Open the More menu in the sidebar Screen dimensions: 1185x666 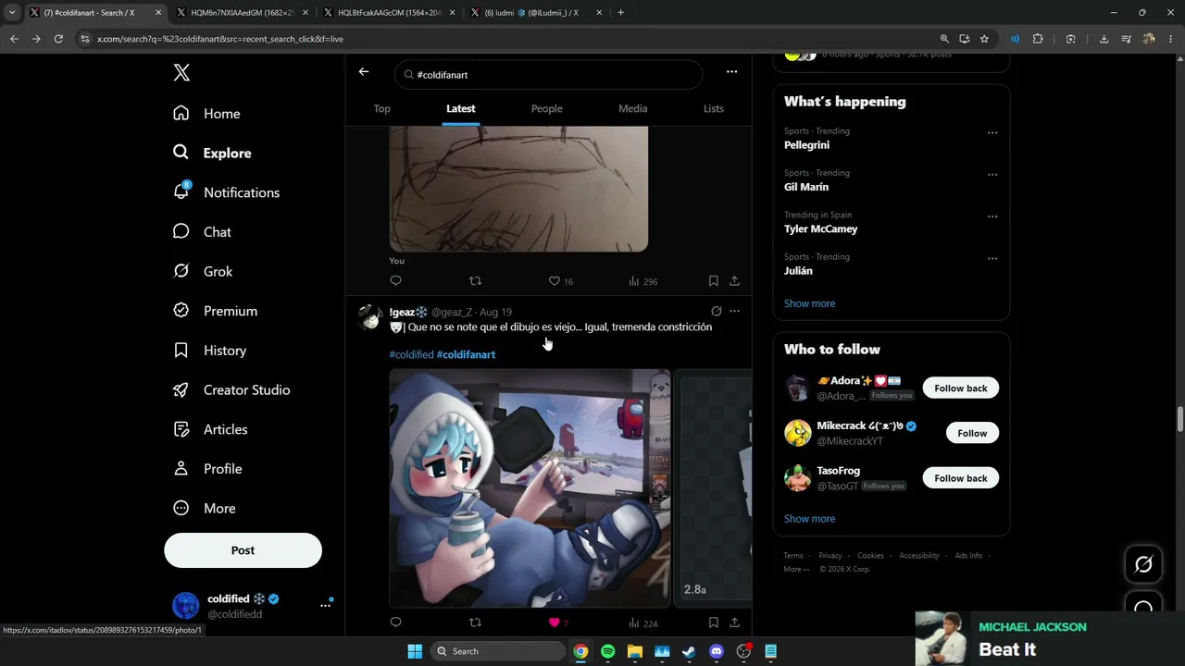click(204, 509)
